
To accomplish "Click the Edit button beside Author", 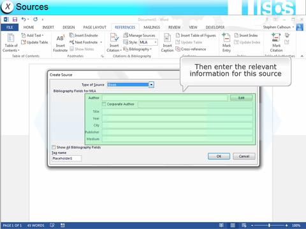I will (x=241, y=98).
